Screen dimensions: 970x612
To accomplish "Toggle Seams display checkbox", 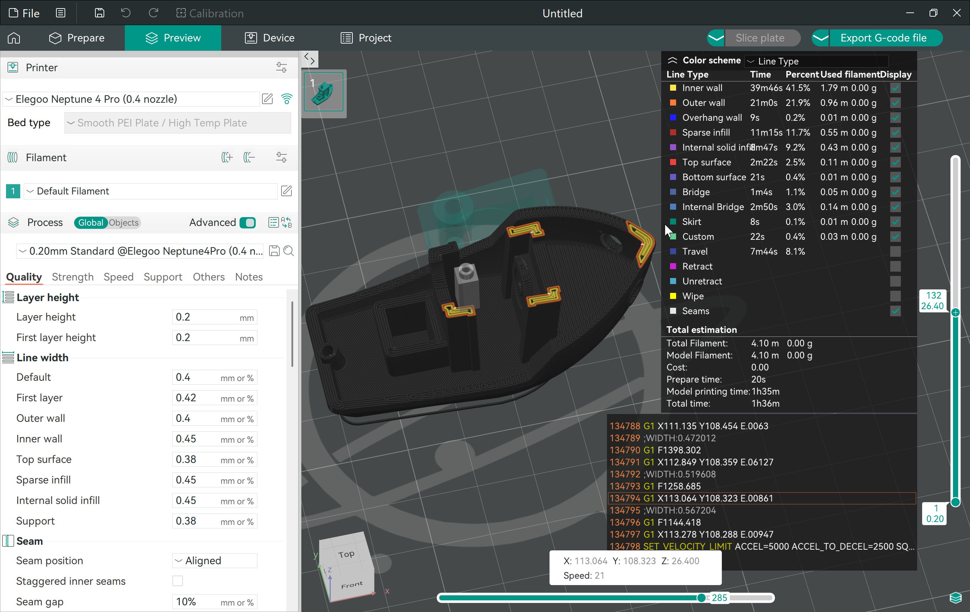I will coord(895,311).
